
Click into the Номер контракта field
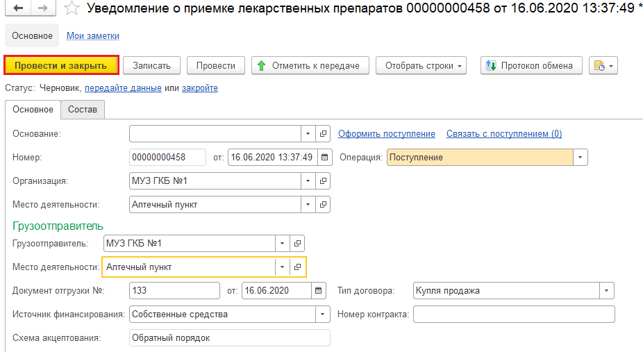coord(514,315)
